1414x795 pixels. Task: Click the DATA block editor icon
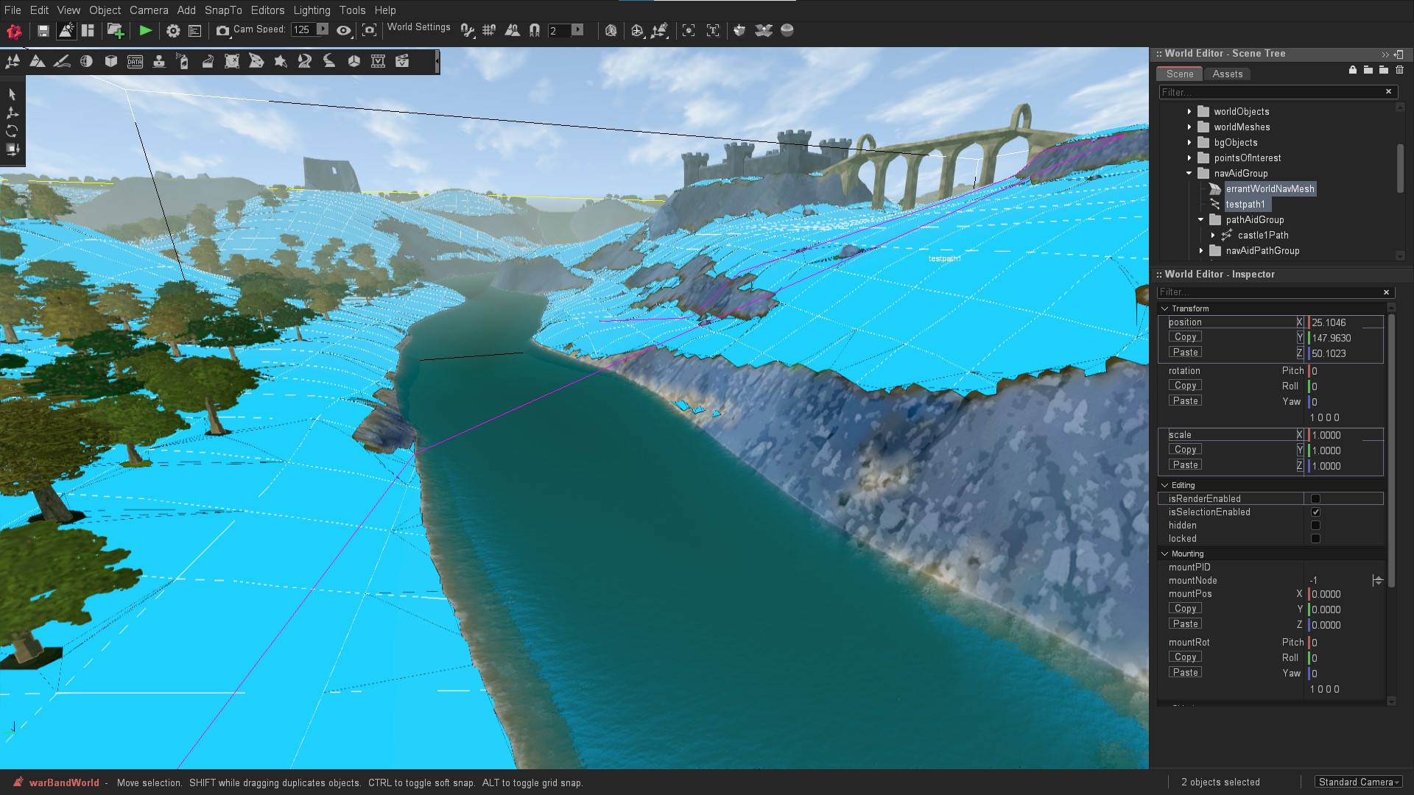pos(135,62)
